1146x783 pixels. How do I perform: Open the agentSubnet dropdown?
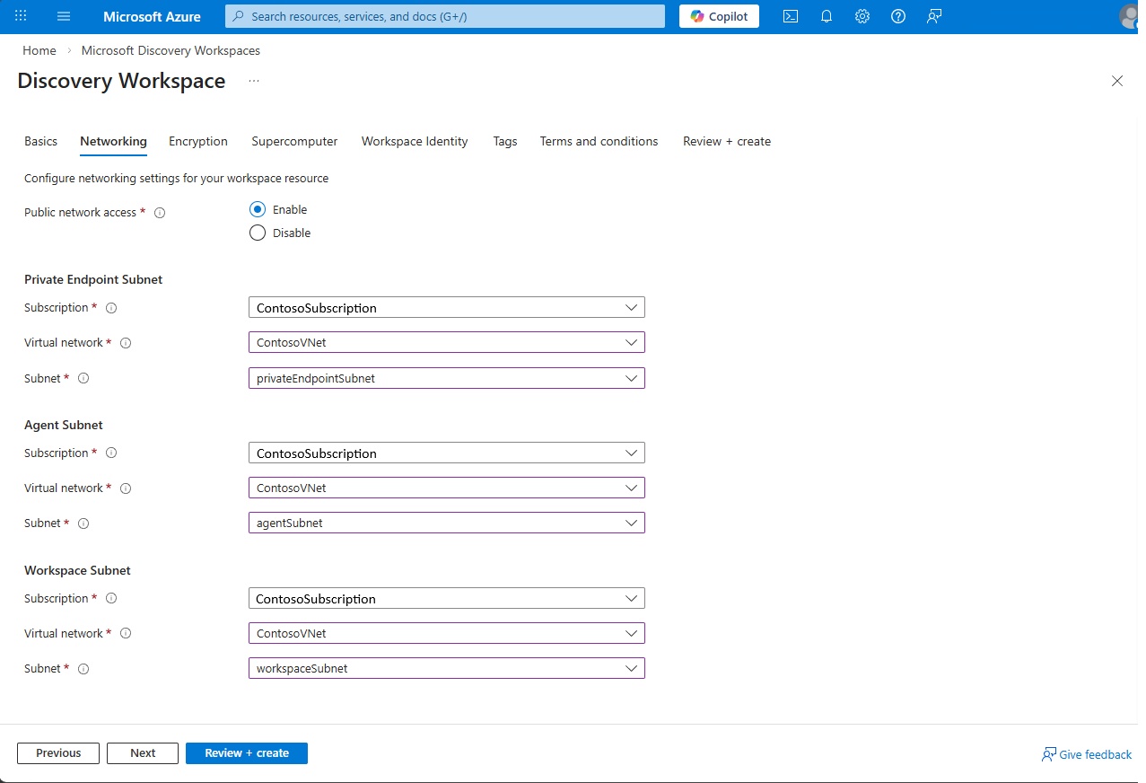(x=447, y=523)
